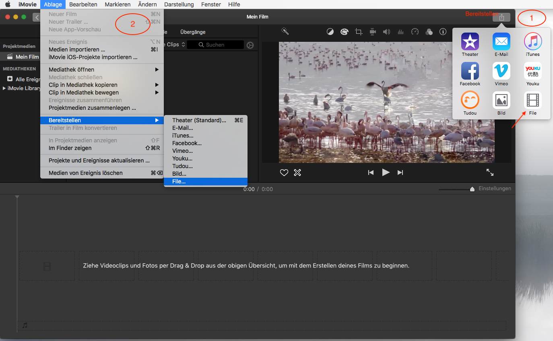This screenshot has height=341, width=553.
Task: Reject the clip with the X icon
Action: point(297,173)
